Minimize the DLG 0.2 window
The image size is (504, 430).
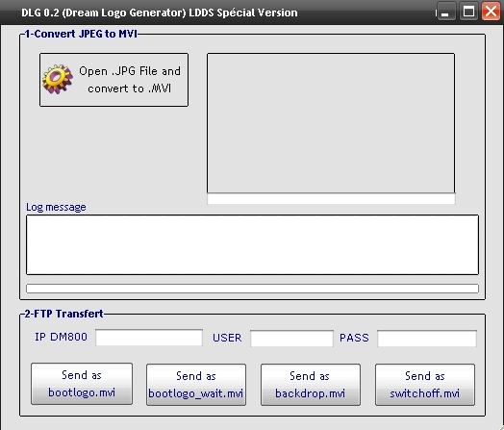coord(445,13)
